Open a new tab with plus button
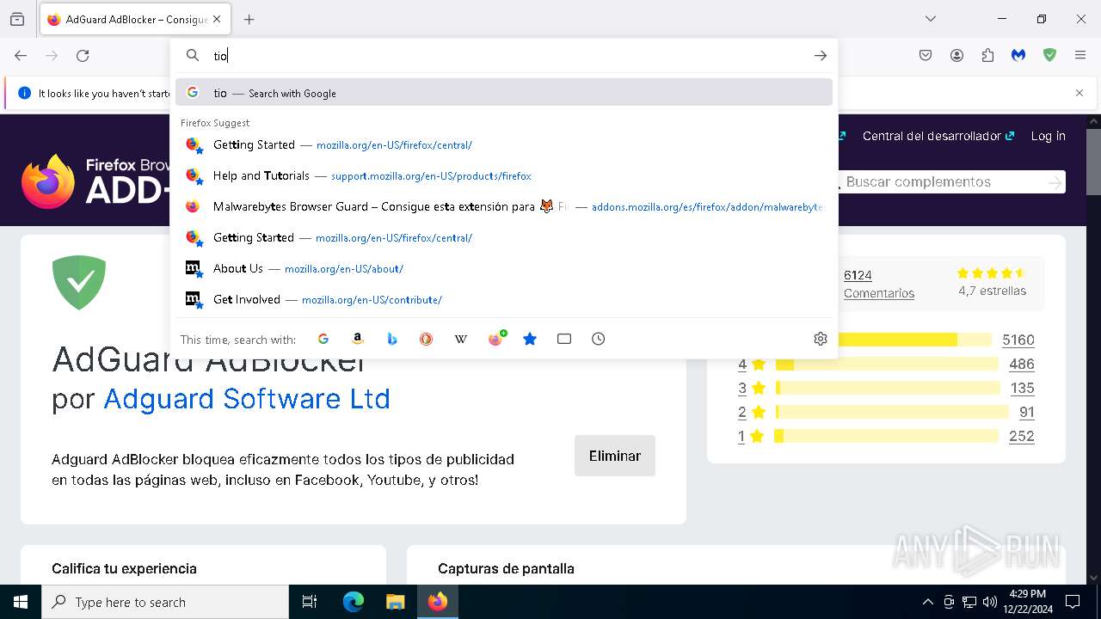This screenshot has height=619, width=1101. [x=249, y=19]
